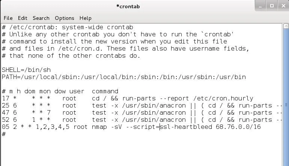Open the Help menu
The width and height of the screenshot is (289, 166).
click(x=85, y=18)
